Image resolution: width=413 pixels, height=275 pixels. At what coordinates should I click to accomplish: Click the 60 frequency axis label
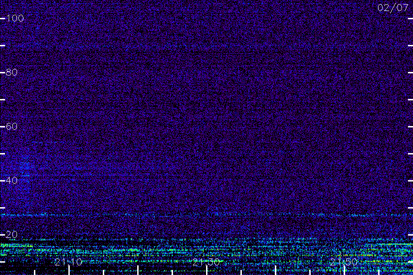point(11,126)
